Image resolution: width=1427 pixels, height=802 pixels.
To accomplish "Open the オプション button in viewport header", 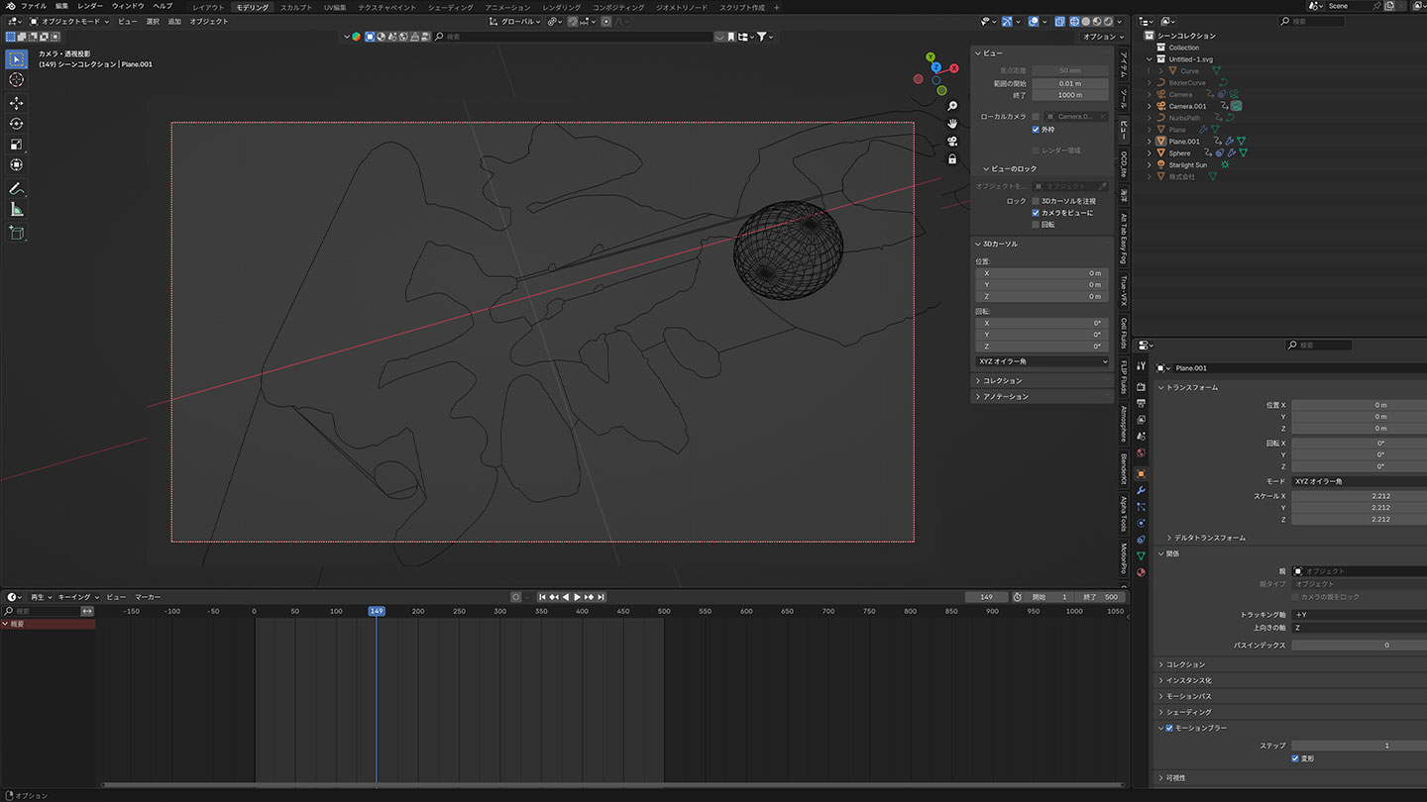I will [x=1102, y=37].
